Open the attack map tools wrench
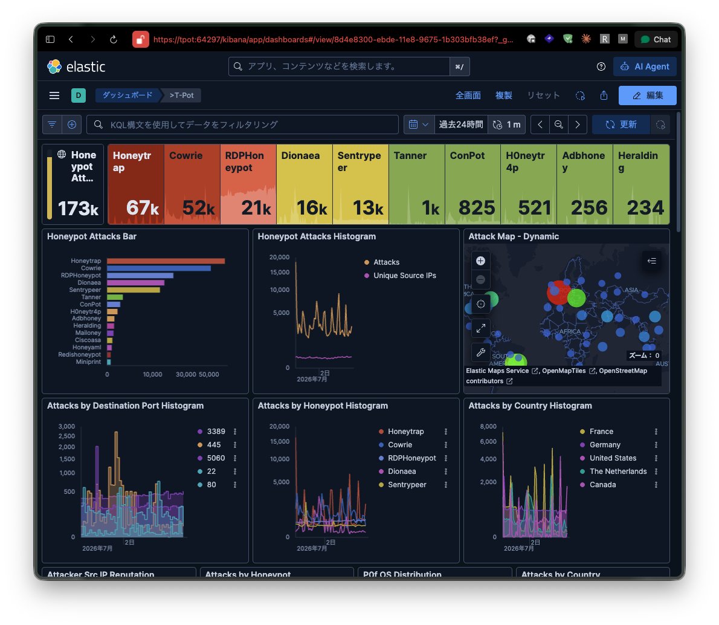 [x=480, y=352]
